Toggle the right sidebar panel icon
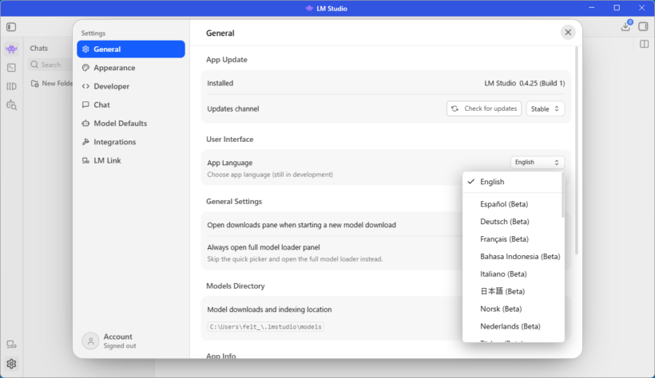The image size is (655, 378). 643,26
